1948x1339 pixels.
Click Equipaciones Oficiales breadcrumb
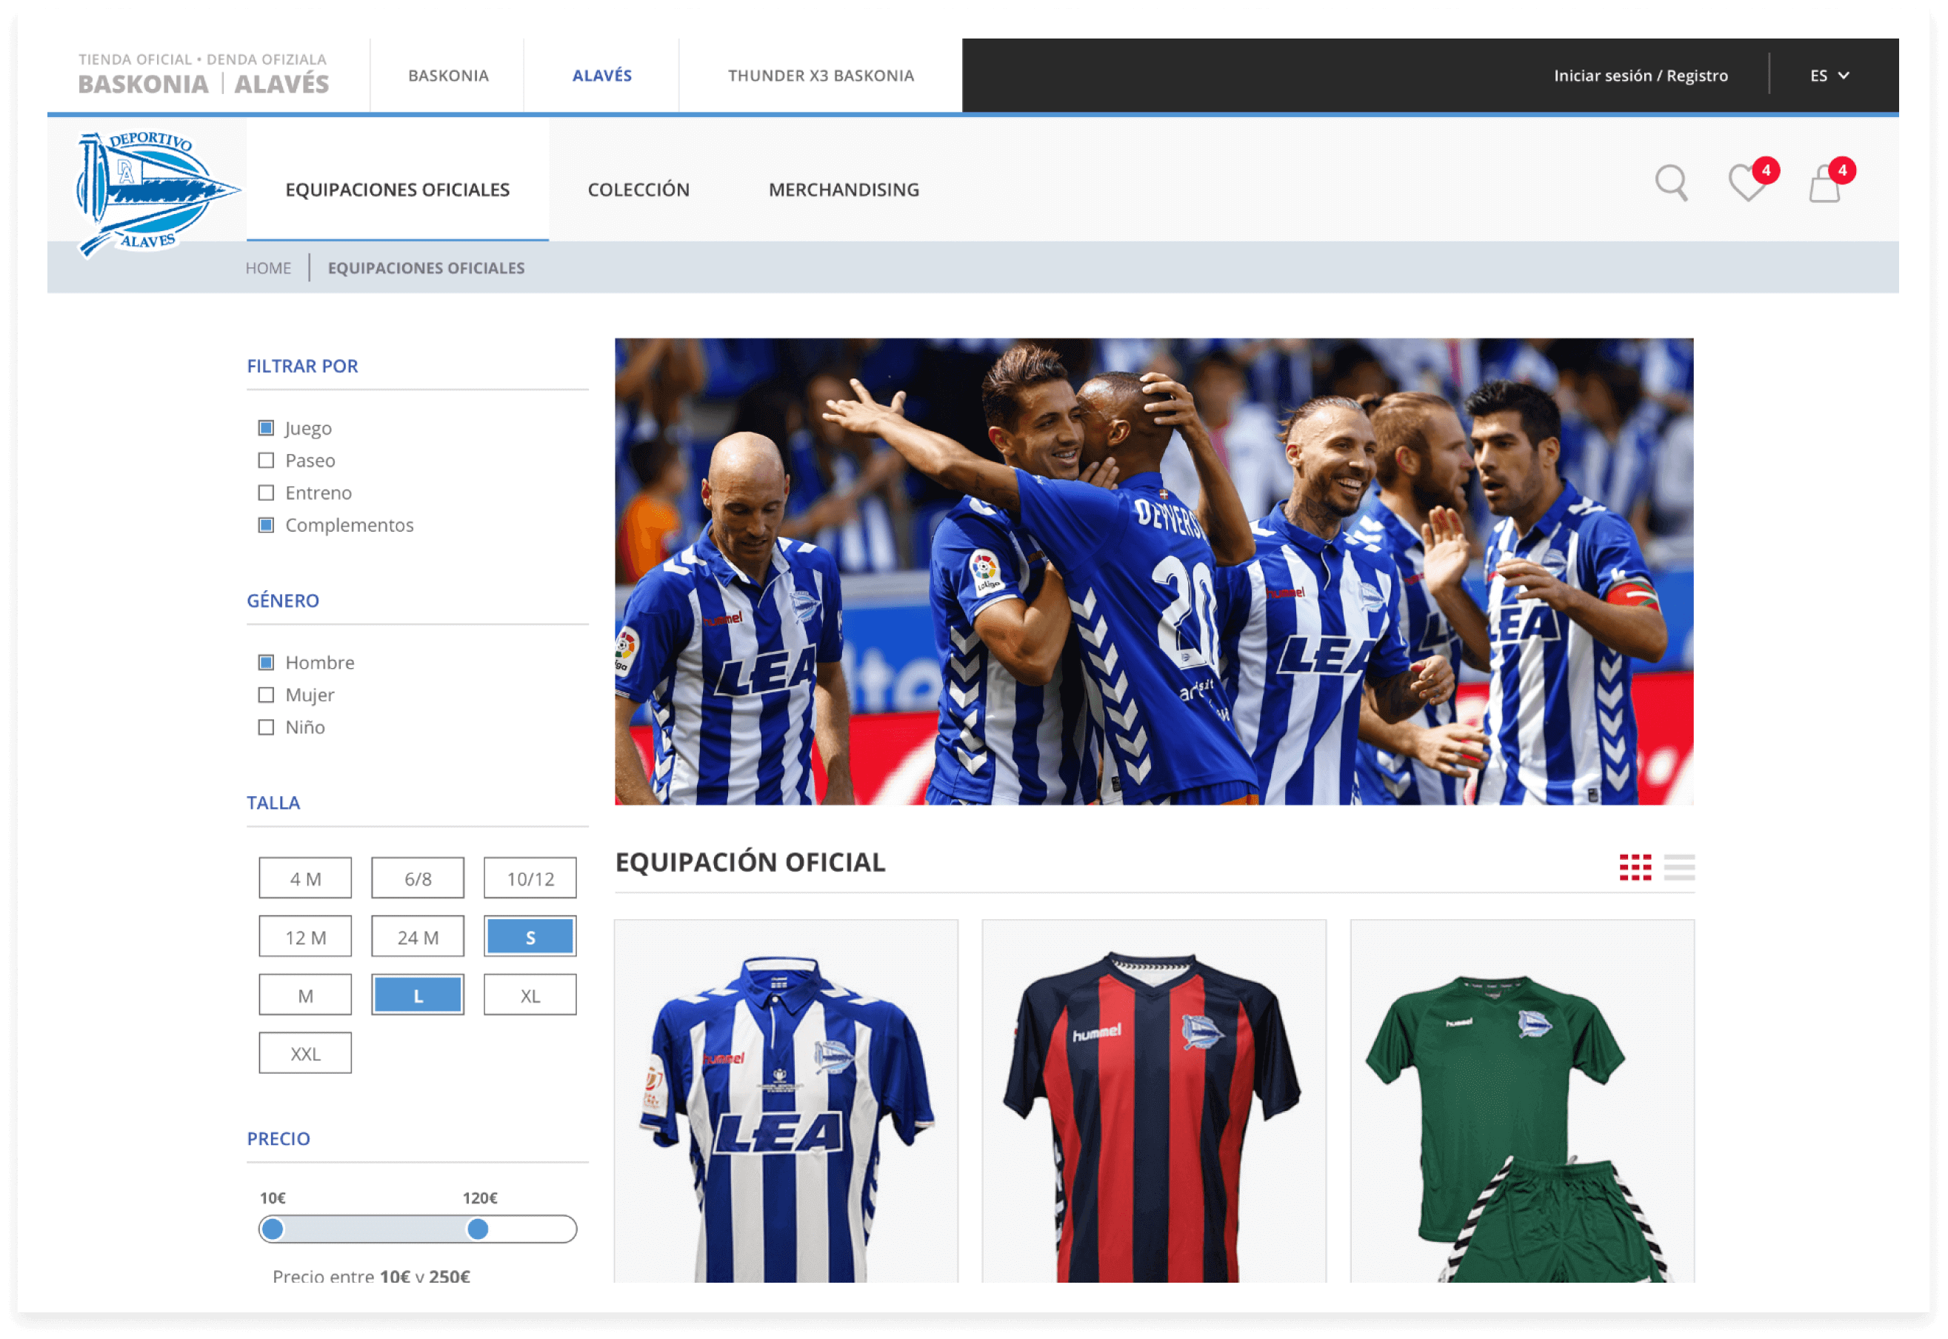426,267
